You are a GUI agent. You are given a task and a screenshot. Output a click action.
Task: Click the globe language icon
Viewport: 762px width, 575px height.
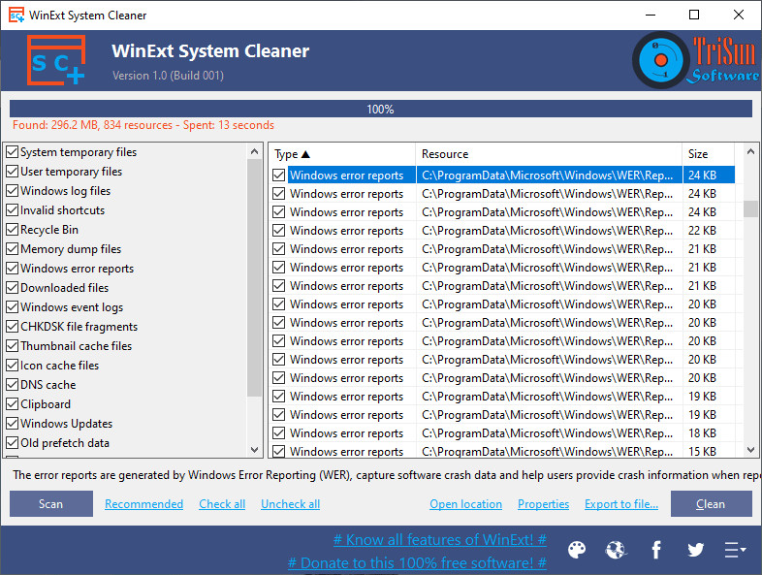(x=617, y=550)
